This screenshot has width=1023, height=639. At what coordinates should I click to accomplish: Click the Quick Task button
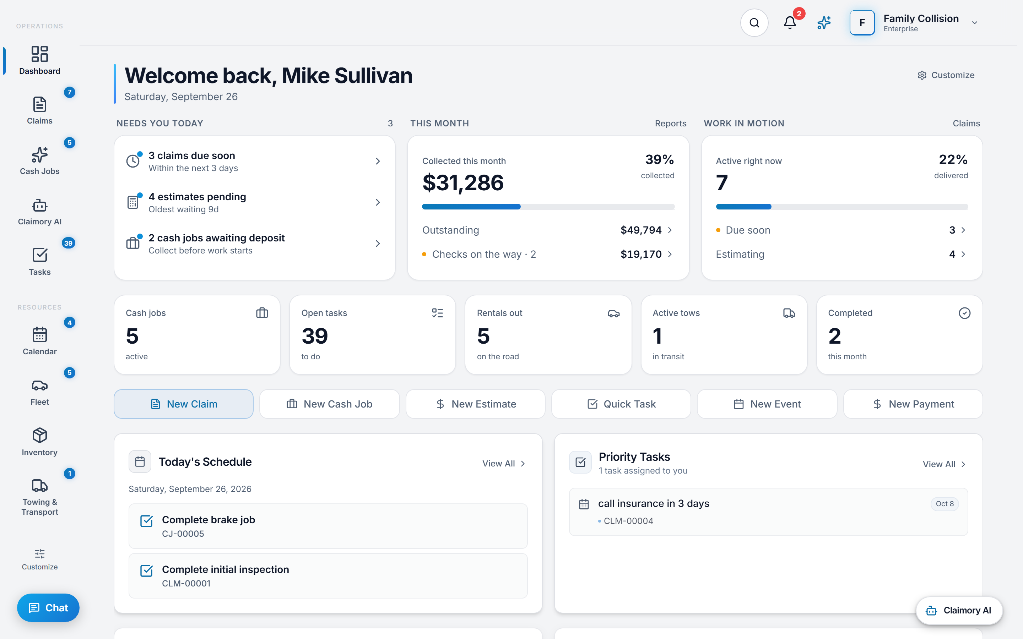tap(621, 404)
